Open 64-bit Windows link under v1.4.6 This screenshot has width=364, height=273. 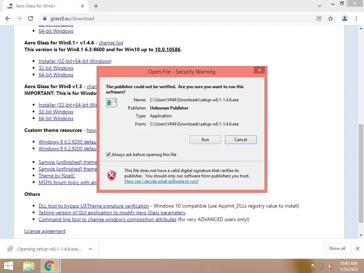(x=56, y=75)
